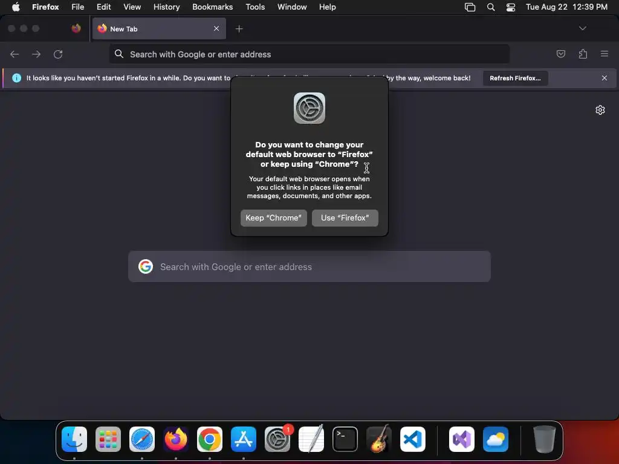This screenshot has width=619, height=464.
Task: Go forward with the forward arrow
Action: 36,54
